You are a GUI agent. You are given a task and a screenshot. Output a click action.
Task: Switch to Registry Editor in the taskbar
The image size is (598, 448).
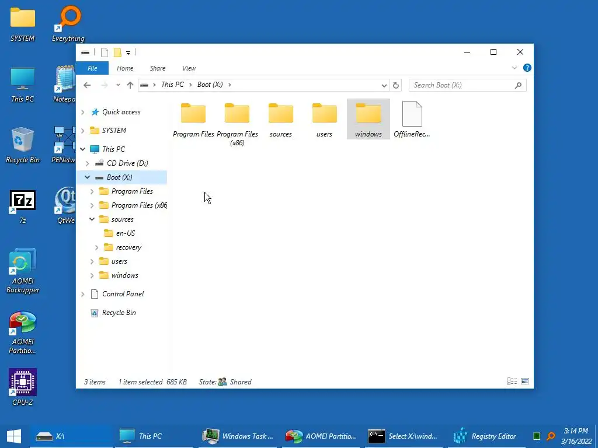coord(488,436)
